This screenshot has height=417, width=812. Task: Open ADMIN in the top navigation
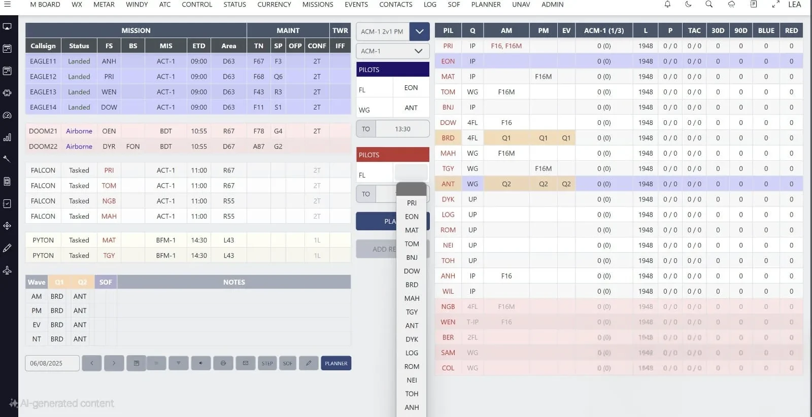552,5
